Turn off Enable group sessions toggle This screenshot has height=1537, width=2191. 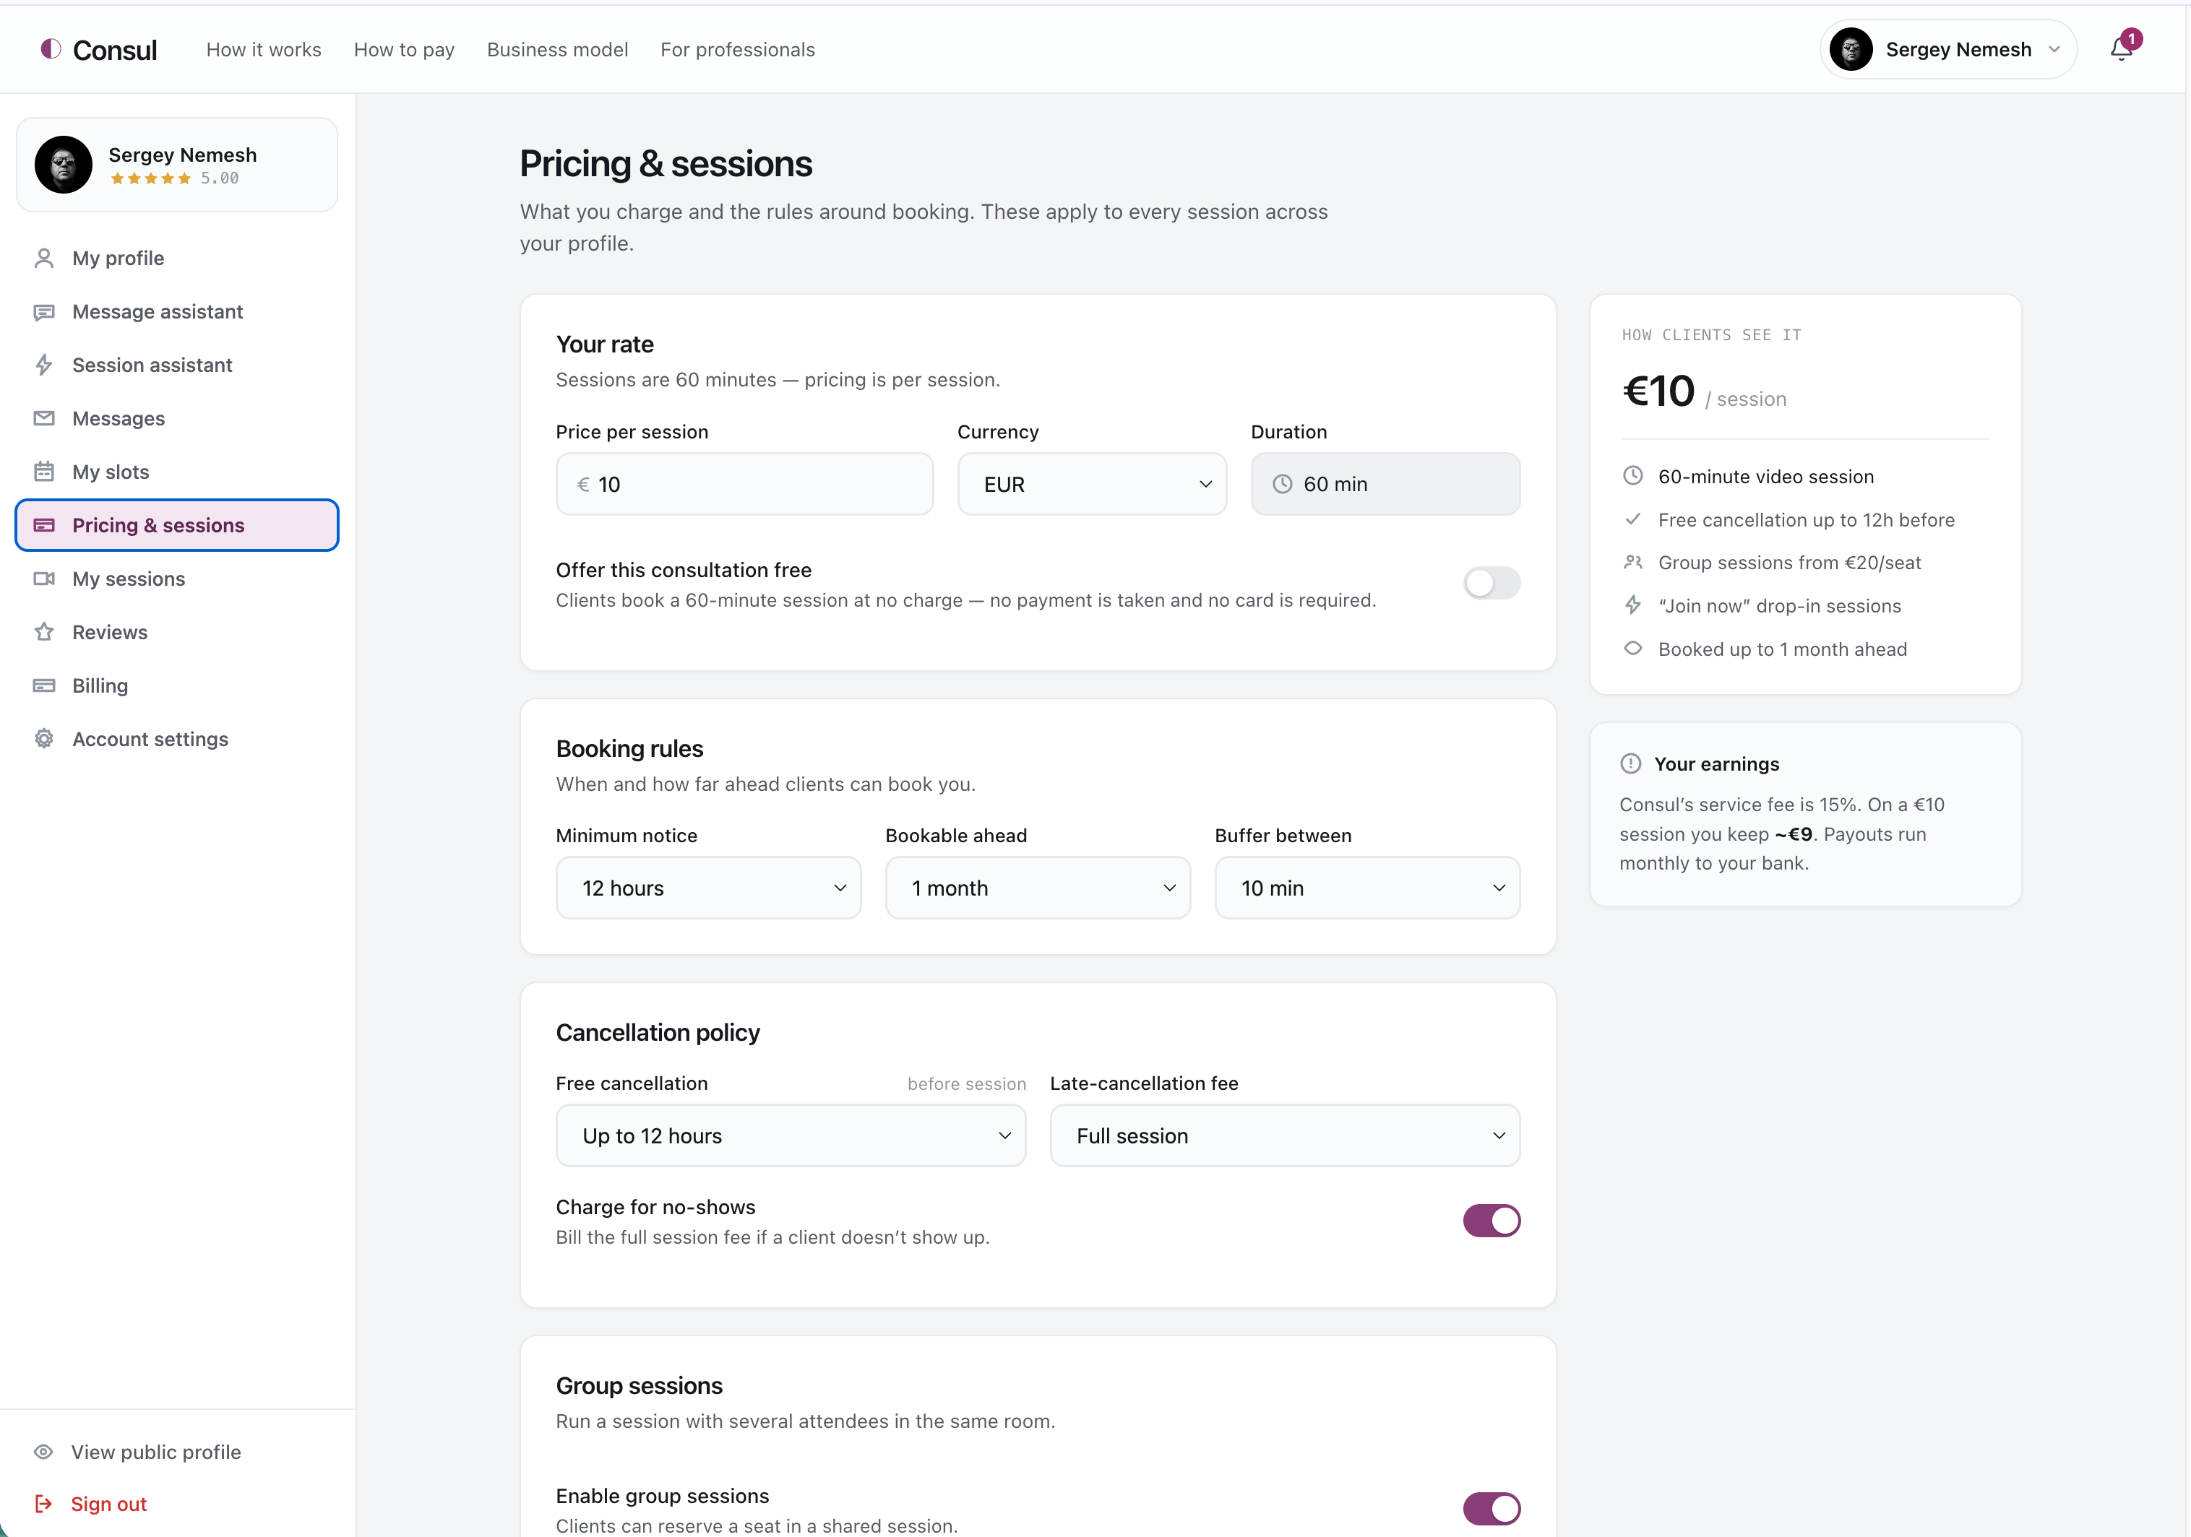tap(1491, 1510)
